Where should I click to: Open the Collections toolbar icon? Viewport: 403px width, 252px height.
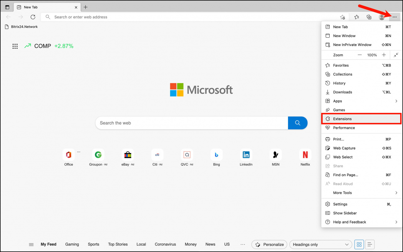[369, 17]
